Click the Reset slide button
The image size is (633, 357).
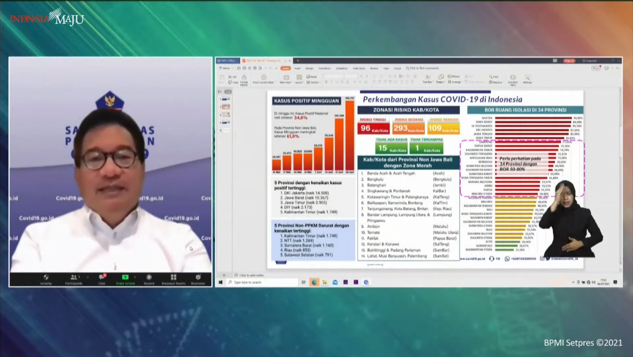click(x=312, y=77)
